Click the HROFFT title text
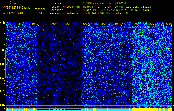The image size is (174, 111). coord(18,2)
